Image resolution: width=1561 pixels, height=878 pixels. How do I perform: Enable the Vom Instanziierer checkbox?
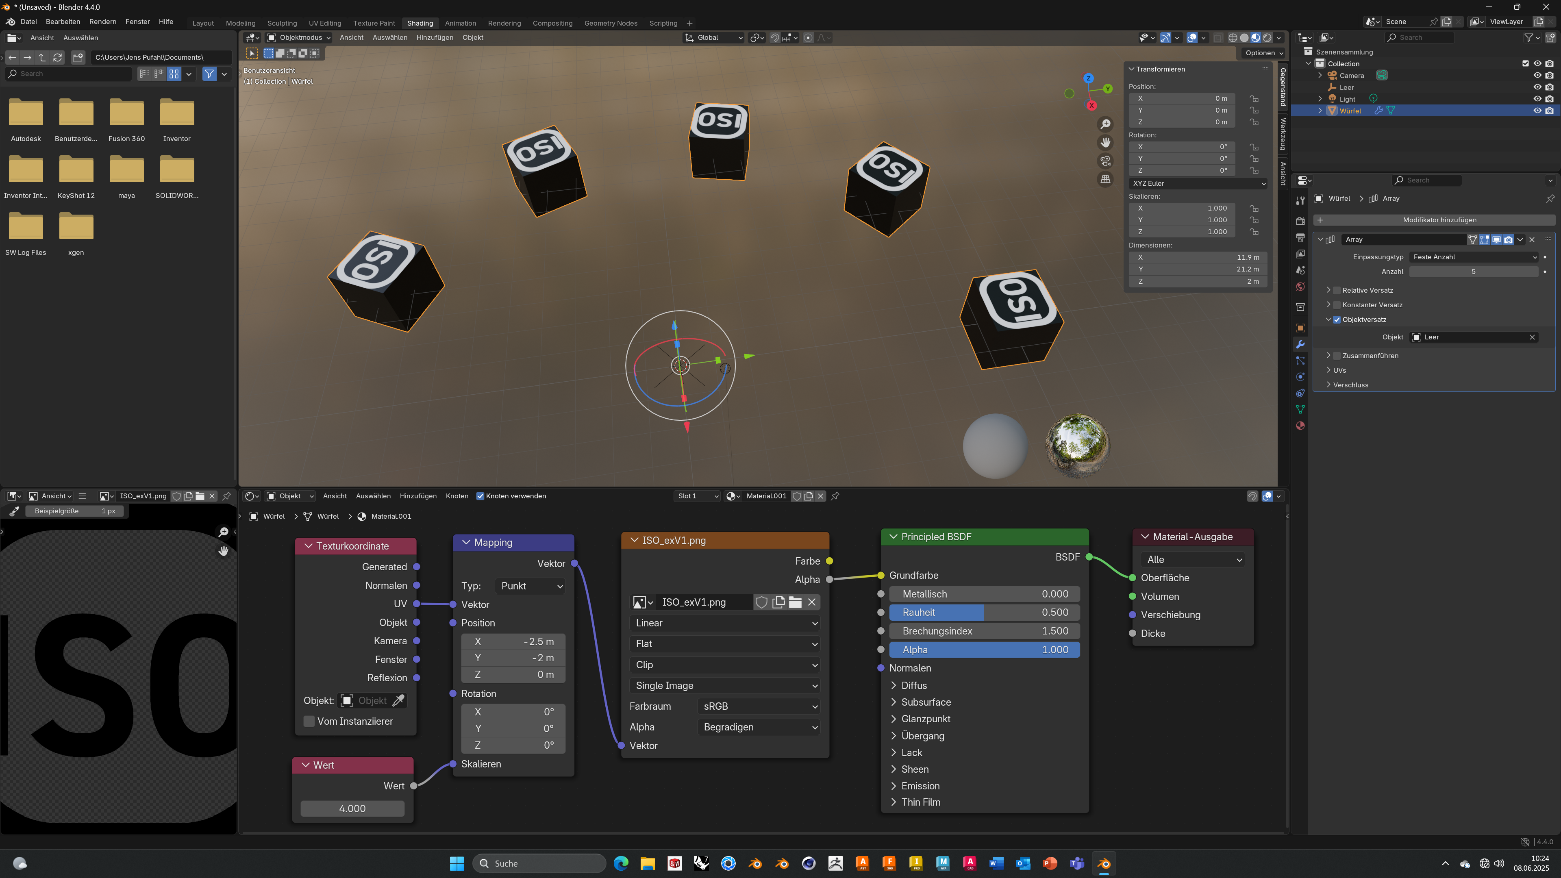pos(309,721)
